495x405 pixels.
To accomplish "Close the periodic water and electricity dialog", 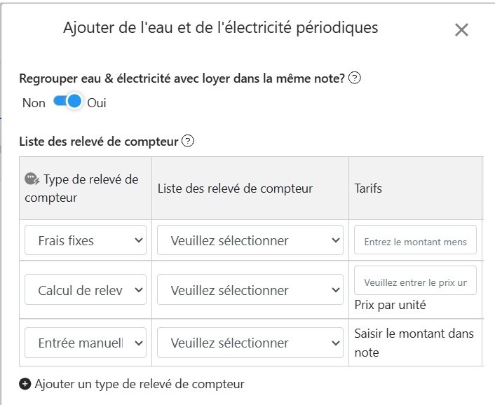I will pyautogui.click(x=461, y=29).
